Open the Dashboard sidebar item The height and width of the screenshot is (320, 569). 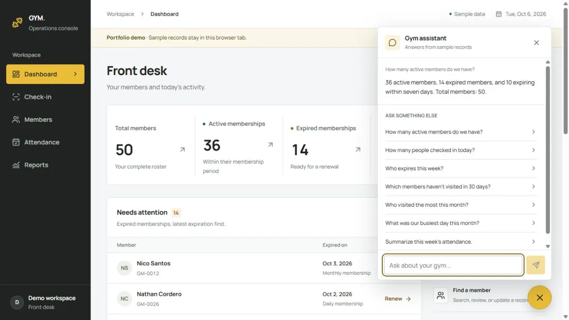(x=45, y=74)
